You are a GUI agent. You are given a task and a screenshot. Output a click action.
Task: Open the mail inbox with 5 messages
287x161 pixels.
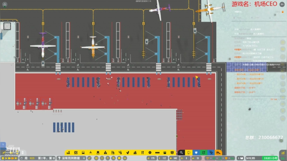pos(240,158)
